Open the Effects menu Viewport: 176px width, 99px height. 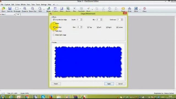point(23,5)
